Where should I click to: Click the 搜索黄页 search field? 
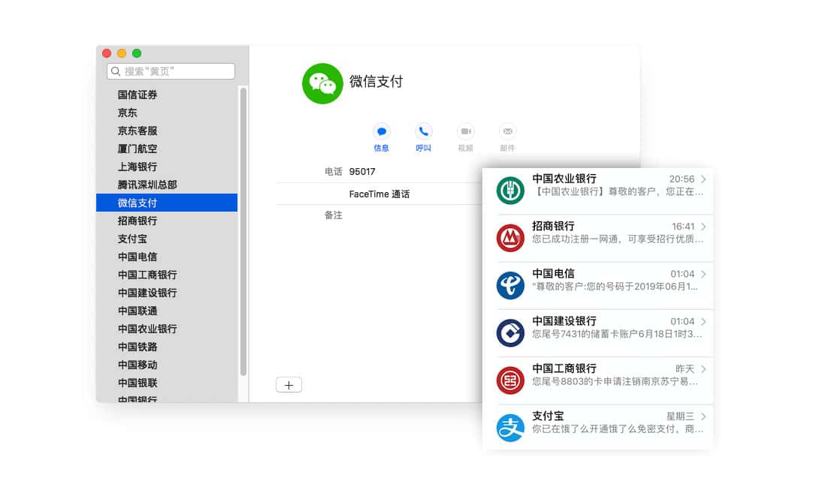click(x=170, y=71)
